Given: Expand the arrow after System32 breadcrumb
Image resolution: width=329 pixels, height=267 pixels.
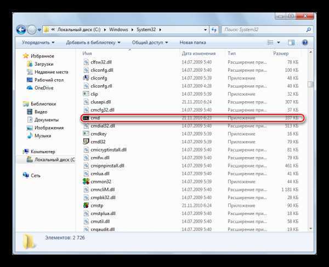Looking at the screenshot, I should coord(160,30).
